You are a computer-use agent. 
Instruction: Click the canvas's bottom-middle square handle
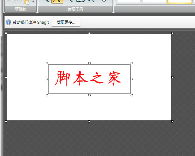coord(89,121)
